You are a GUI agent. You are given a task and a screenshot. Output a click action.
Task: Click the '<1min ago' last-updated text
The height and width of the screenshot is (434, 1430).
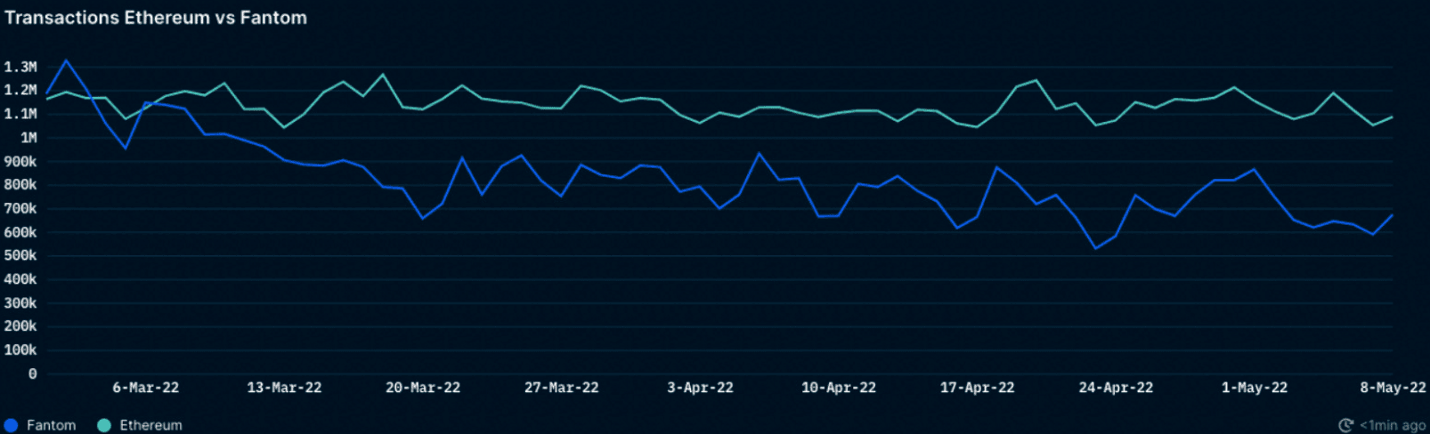coord(1392,425)
